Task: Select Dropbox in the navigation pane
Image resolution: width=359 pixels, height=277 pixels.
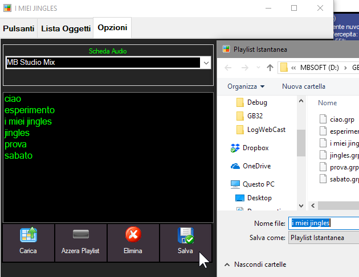Action: pos(255,148)
